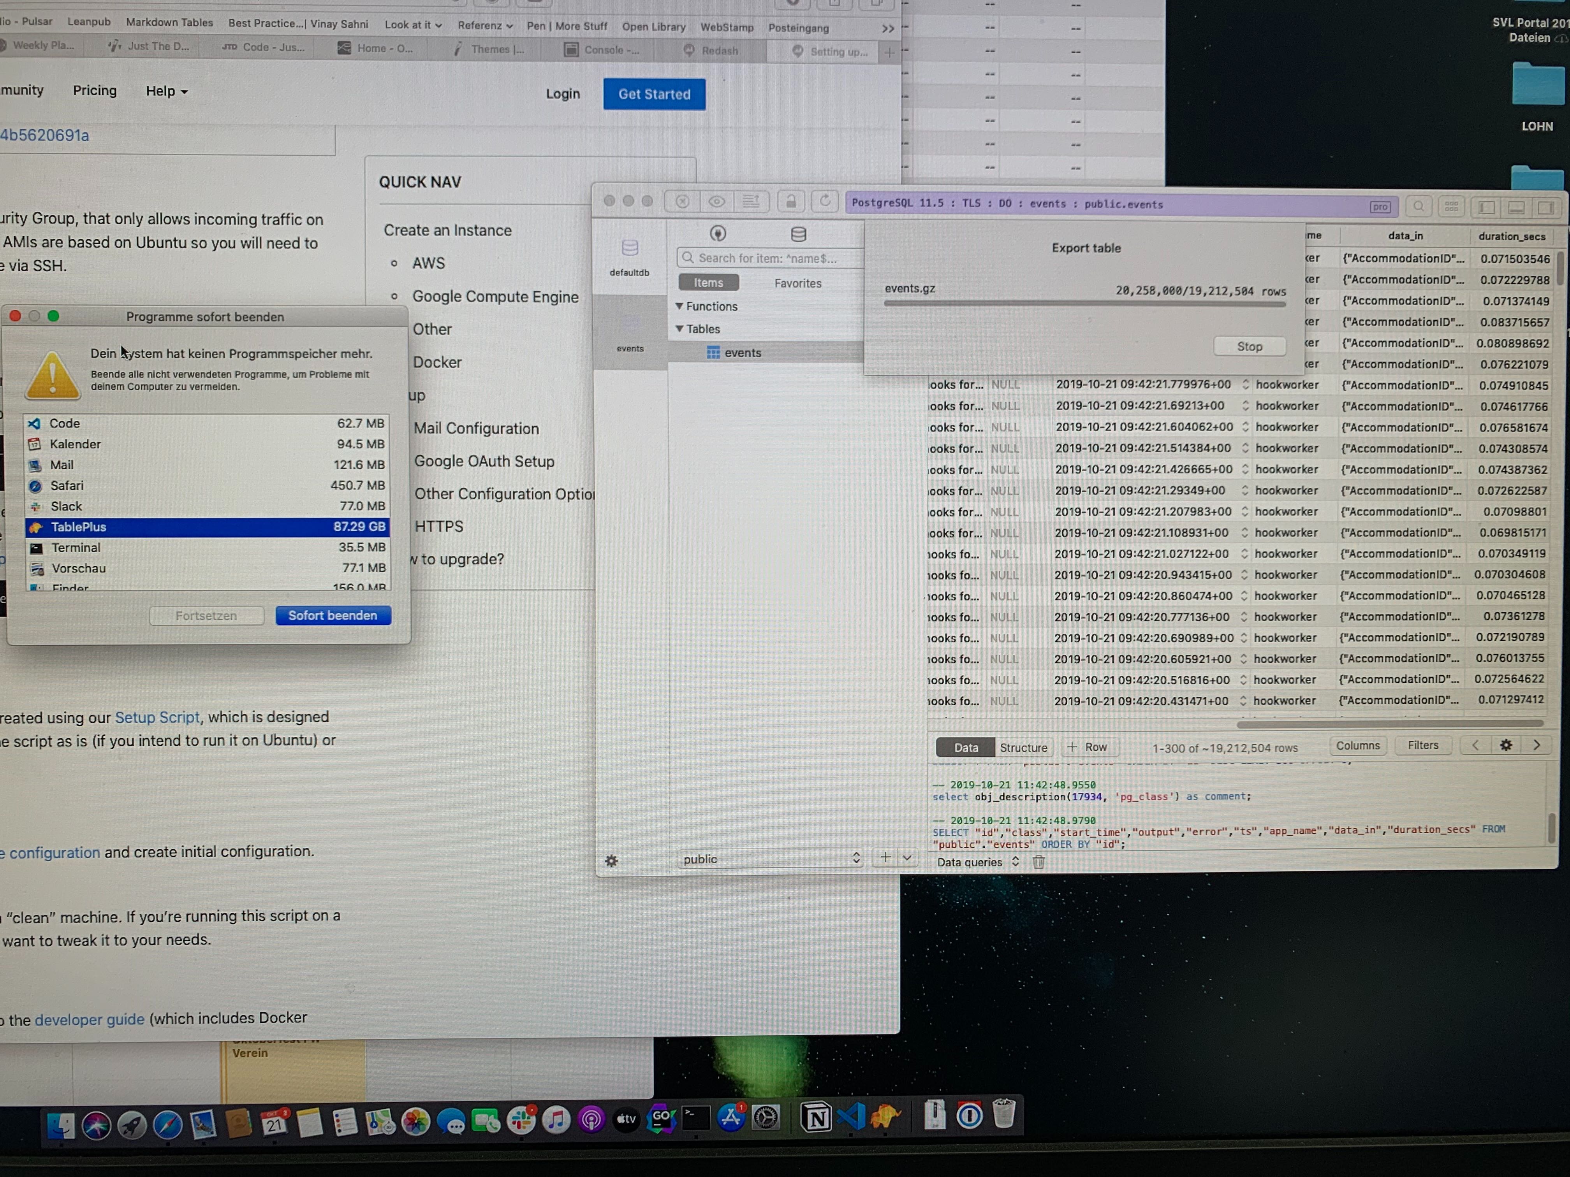Click the item search field in the sidebar
The height and width of the screenshot is (1177, 1570).
coord(767,258)
